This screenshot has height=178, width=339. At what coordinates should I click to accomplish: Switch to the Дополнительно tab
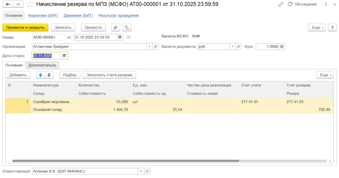point(42,65)
